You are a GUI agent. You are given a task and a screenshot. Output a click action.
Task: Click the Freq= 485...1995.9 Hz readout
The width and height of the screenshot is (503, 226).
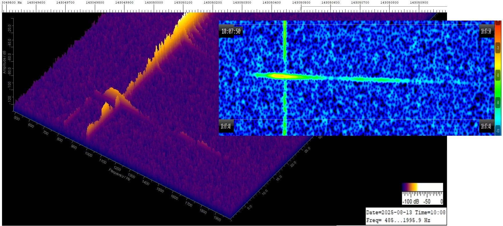tap(398, 220)
